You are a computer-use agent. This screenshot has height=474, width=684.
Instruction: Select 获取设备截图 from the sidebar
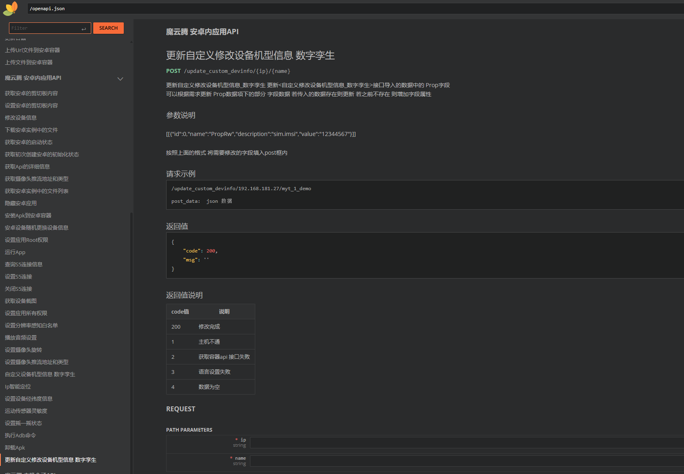coord(20,301)
